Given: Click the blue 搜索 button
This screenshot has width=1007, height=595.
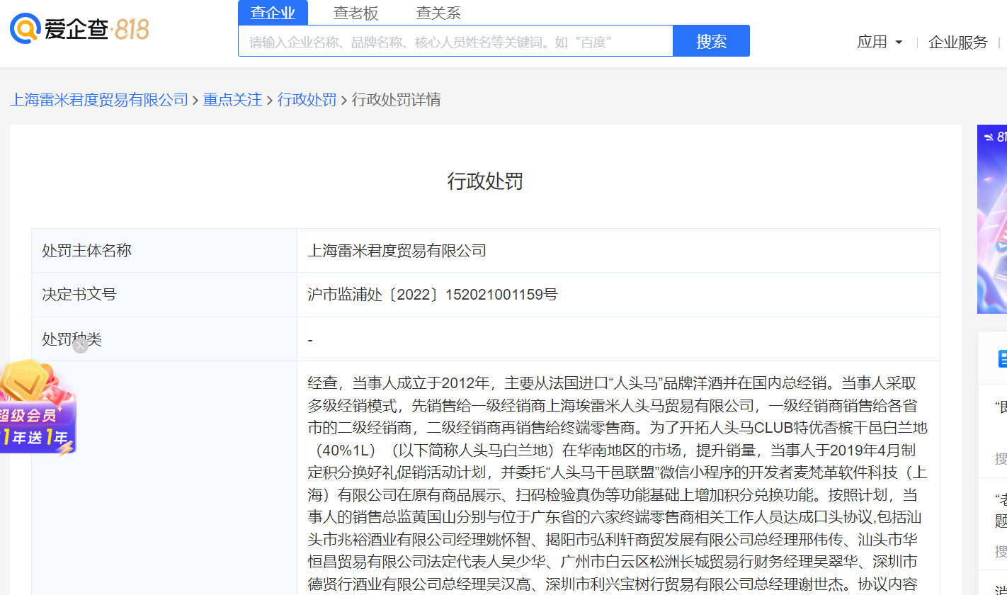Looking at the screenshot, I should click(x=711, y=41).
